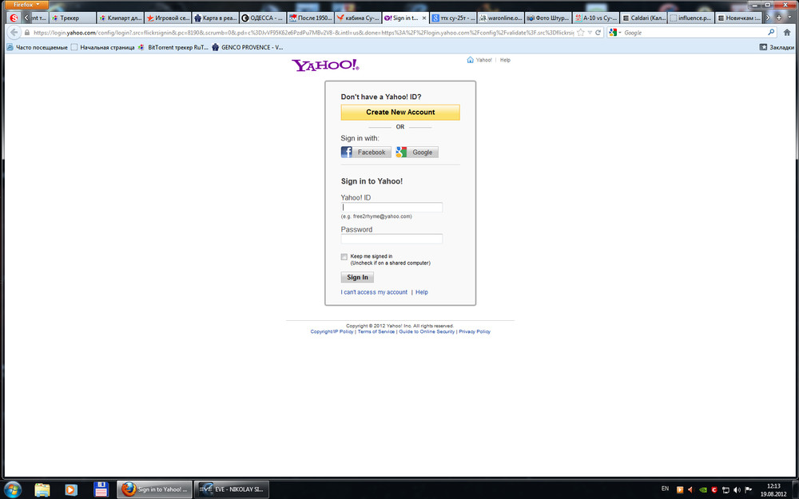The height and width of the screenshot is (499, 799).
Task: Click the pinned red S tab icon
Action: pos(14,18)
